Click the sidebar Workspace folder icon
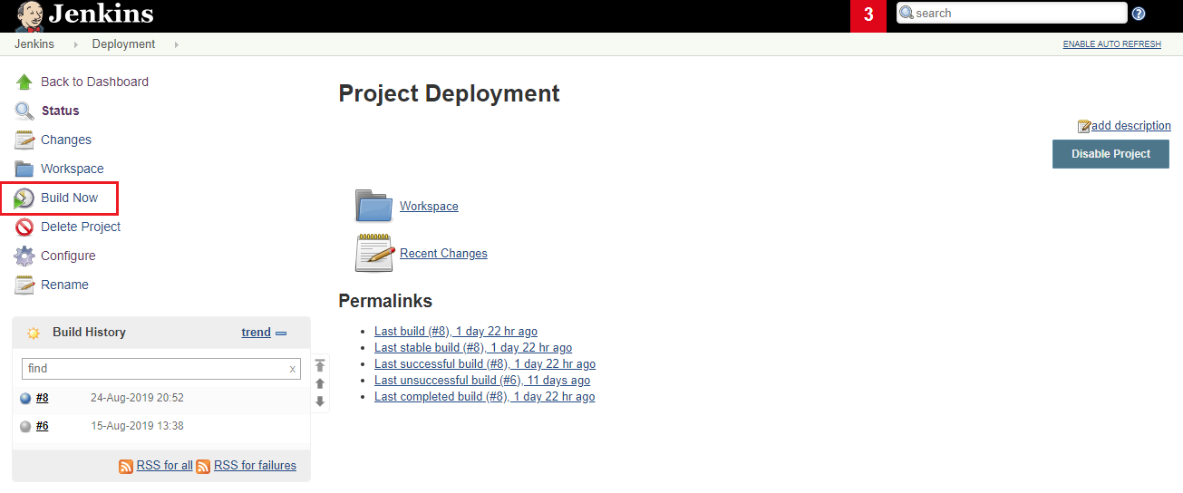The height and width of the screenshot is (493, 1183). [24, 169]
